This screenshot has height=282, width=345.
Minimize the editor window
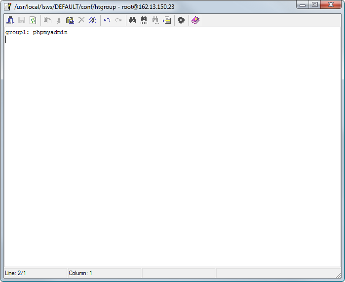[x=303, y=4]
